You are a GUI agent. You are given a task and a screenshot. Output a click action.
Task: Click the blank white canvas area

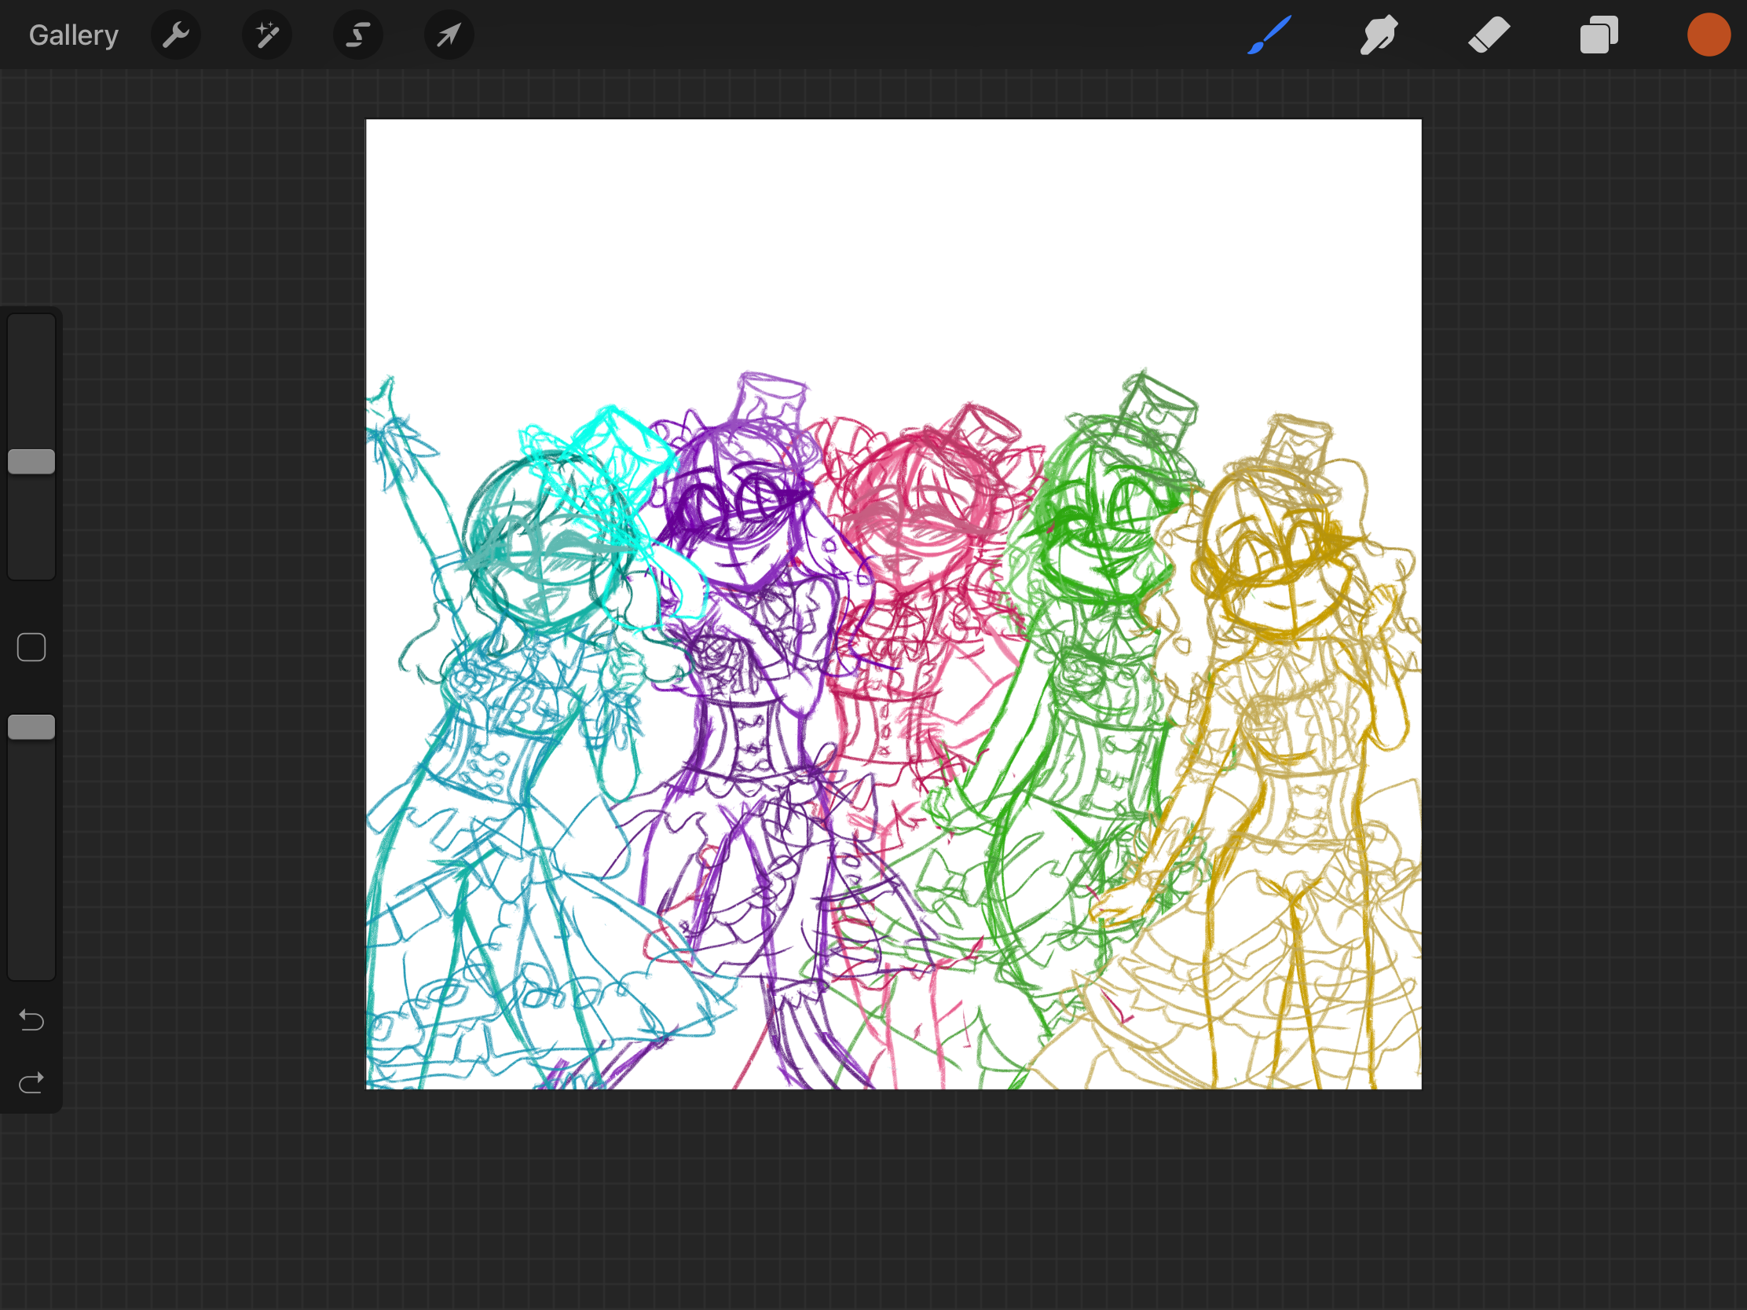point(892,237)
